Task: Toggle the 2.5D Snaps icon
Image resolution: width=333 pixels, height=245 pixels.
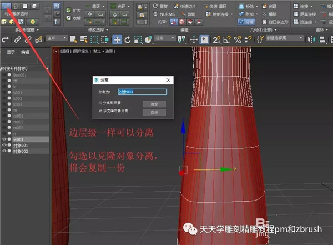Action: coord(216,39)
